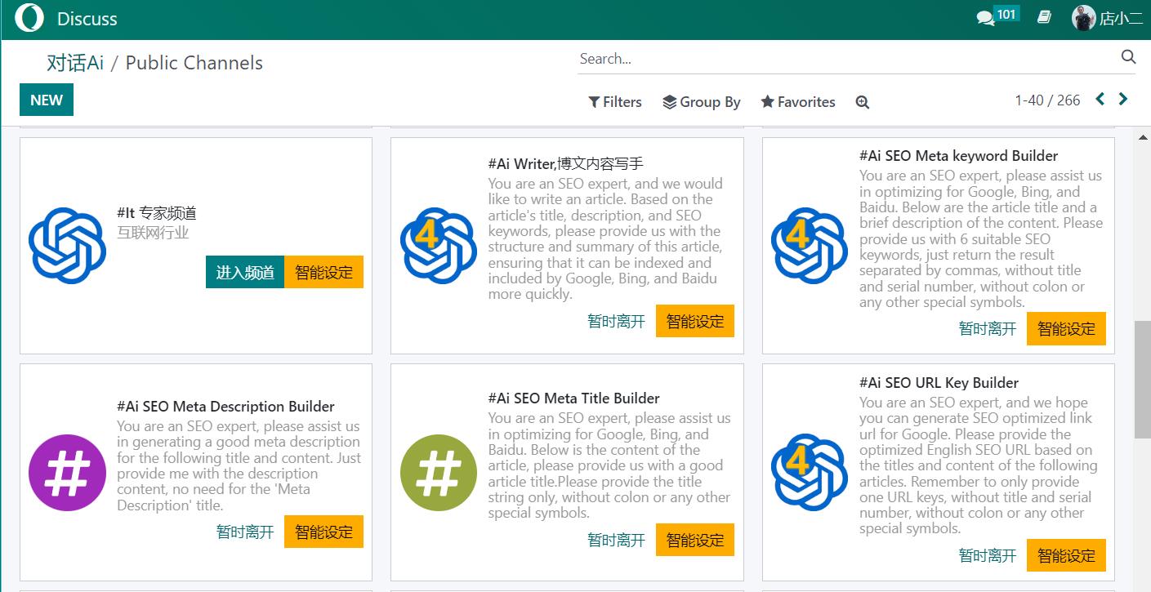
Task: Click the NEW button
Action: pos(47,100)
